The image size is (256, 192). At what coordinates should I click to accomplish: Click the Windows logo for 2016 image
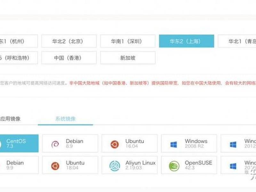233,166
